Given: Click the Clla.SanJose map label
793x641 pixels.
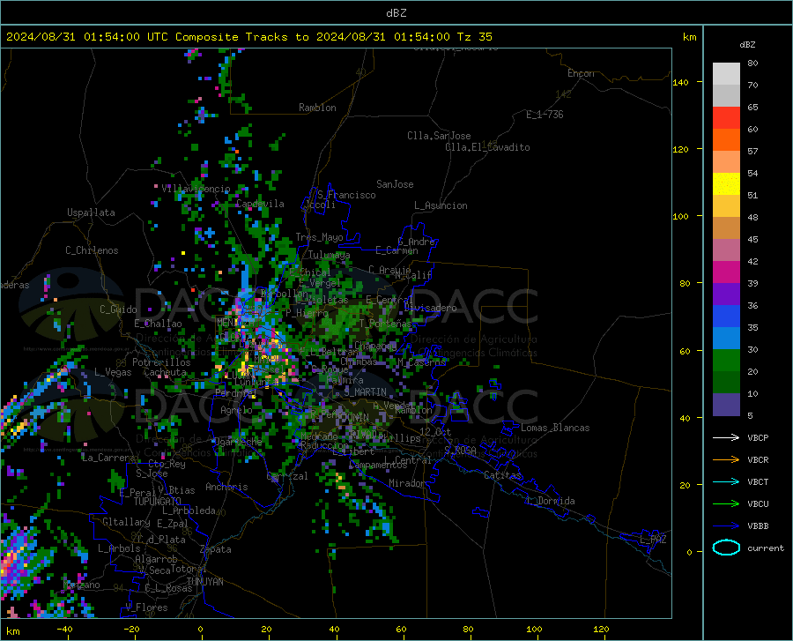Looking at the screenshot, I should tap(439, 136).
